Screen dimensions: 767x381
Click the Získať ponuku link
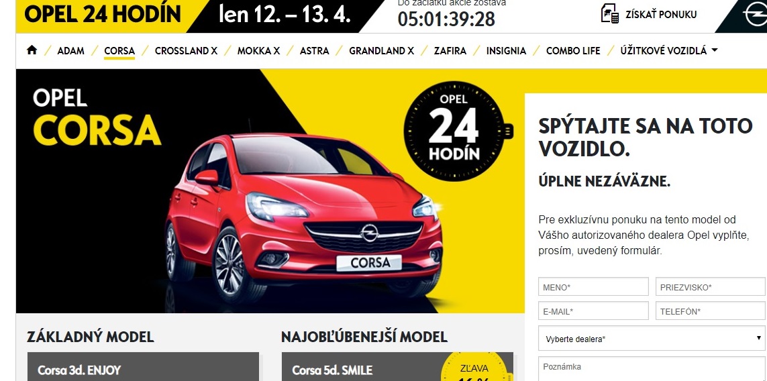pyautogui.click(x=661, y=15)
